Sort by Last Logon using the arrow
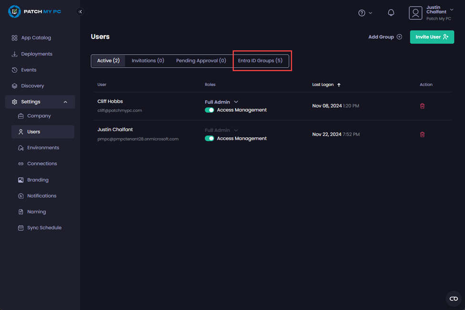 click(339, 84)
